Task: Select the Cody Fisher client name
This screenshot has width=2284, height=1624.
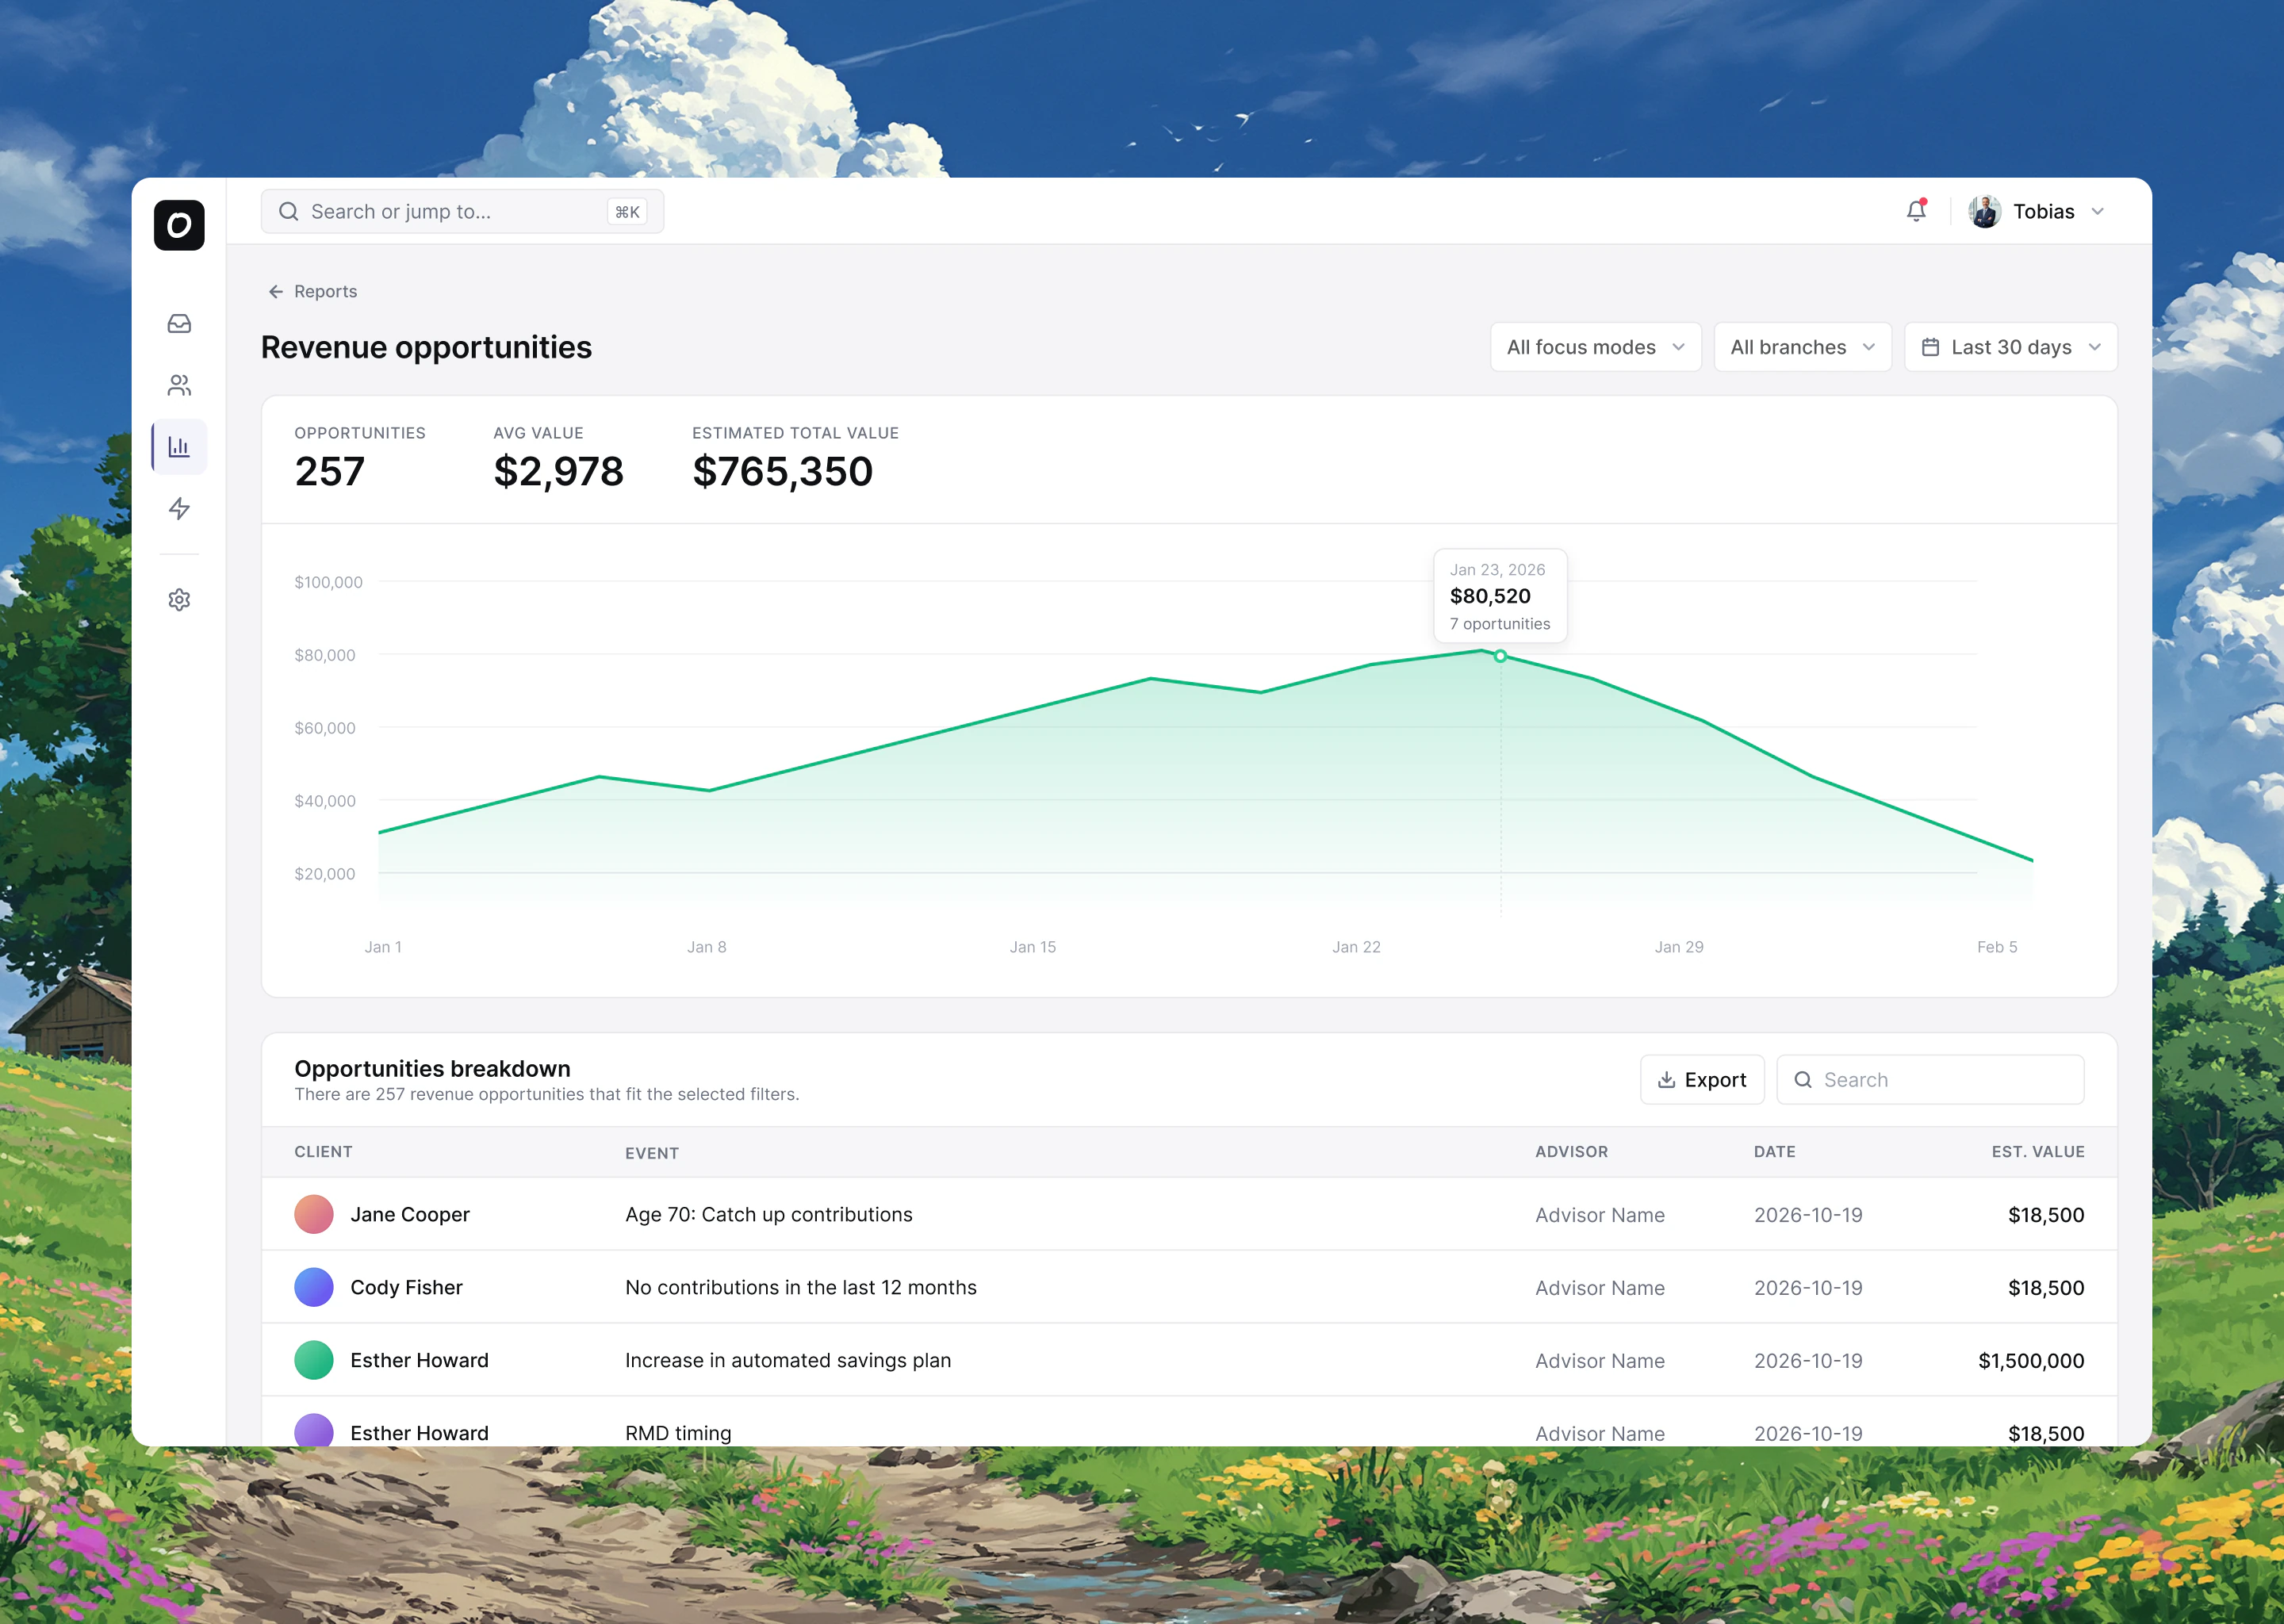Action: (406, 1287)
